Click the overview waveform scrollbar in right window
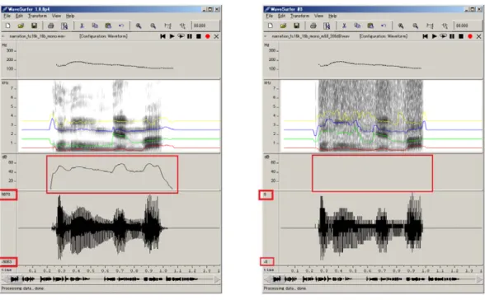Screen dimensions: 485x300 point(374,279)
